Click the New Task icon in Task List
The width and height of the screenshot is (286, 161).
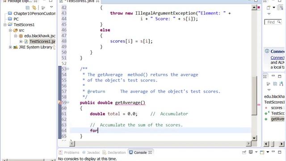pos(269,8)
